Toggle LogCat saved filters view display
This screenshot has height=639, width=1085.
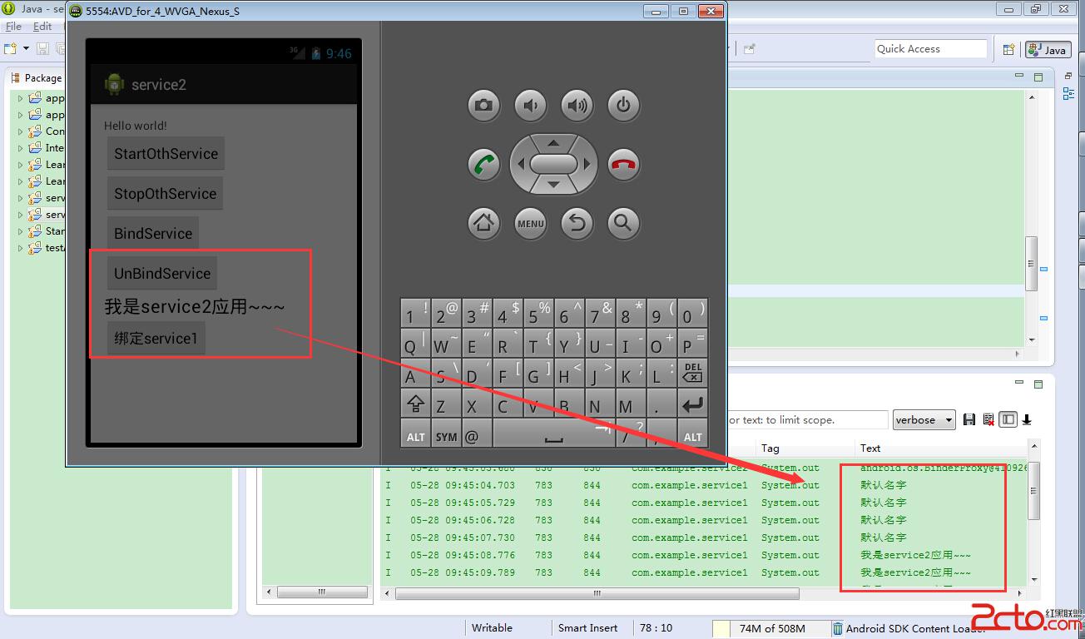click(1008, 420)
